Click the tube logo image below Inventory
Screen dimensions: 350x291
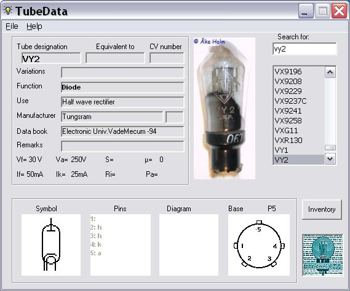click(322, 255)
